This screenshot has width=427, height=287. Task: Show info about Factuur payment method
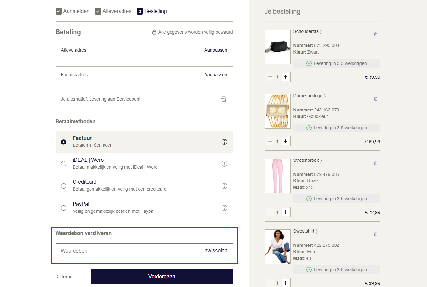pos(224,142)
